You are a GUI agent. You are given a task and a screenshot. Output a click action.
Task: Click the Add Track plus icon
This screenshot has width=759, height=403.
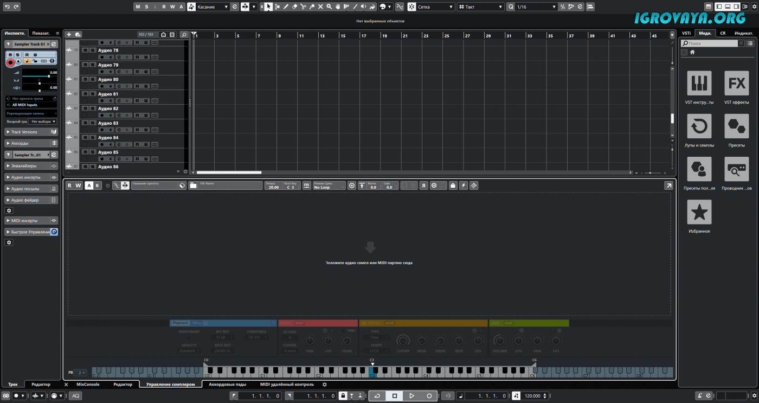pyautogui.click(x=69, y=35)
